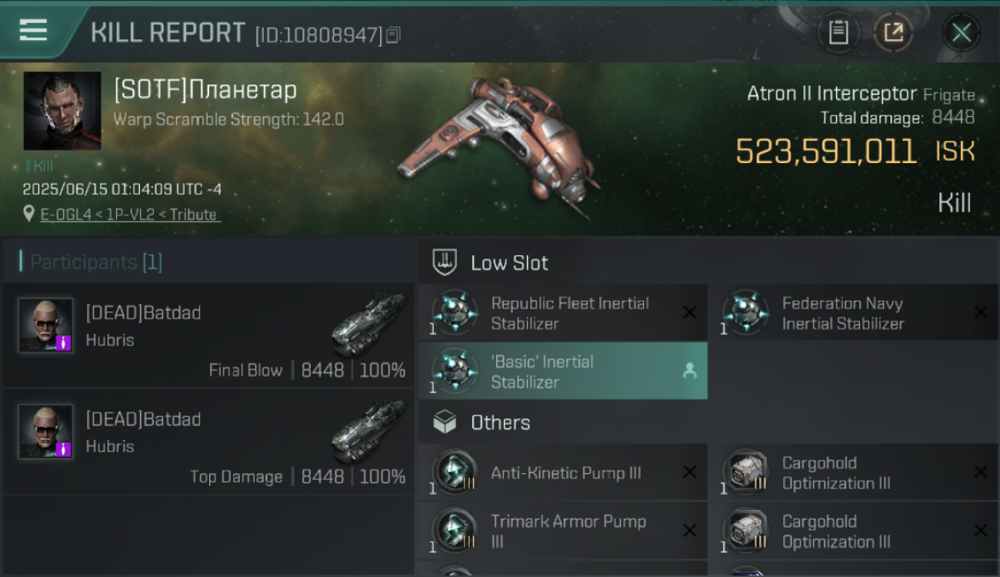
Task: Click the X beside Trimark Armor Pump III
Action: coord(690,531)
